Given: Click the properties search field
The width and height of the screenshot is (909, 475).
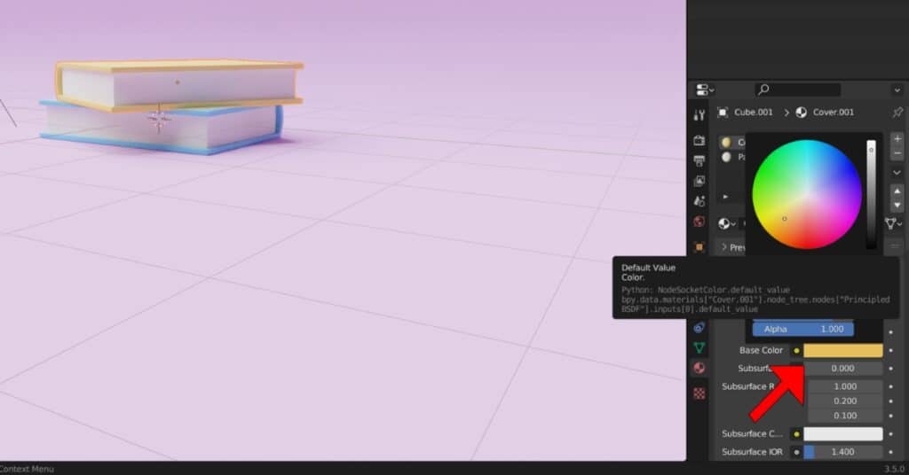Looking at the screenshot, I should pos(797,90).
